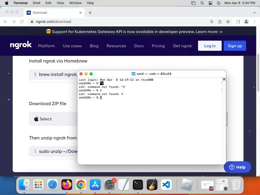The image size is (260, 195).
Task: Follow Kubernetes Gateway API announcement banner
Action: tap(134, 31)
